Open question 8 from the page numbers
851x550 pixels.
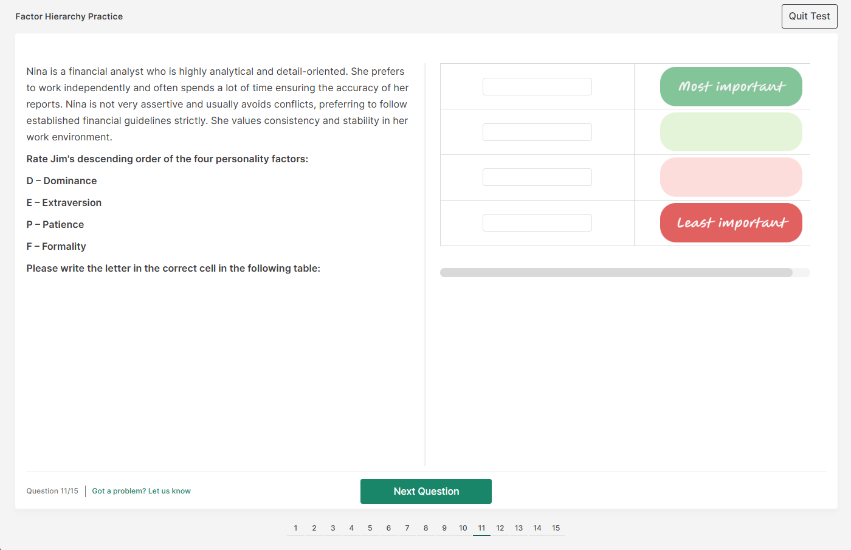point(425,528)
